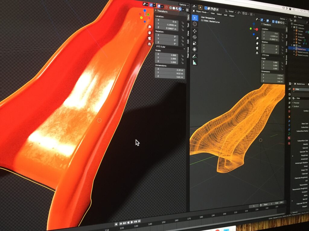Click current frame field in timeline
309x231 pixels.
[x=253, y=206]
